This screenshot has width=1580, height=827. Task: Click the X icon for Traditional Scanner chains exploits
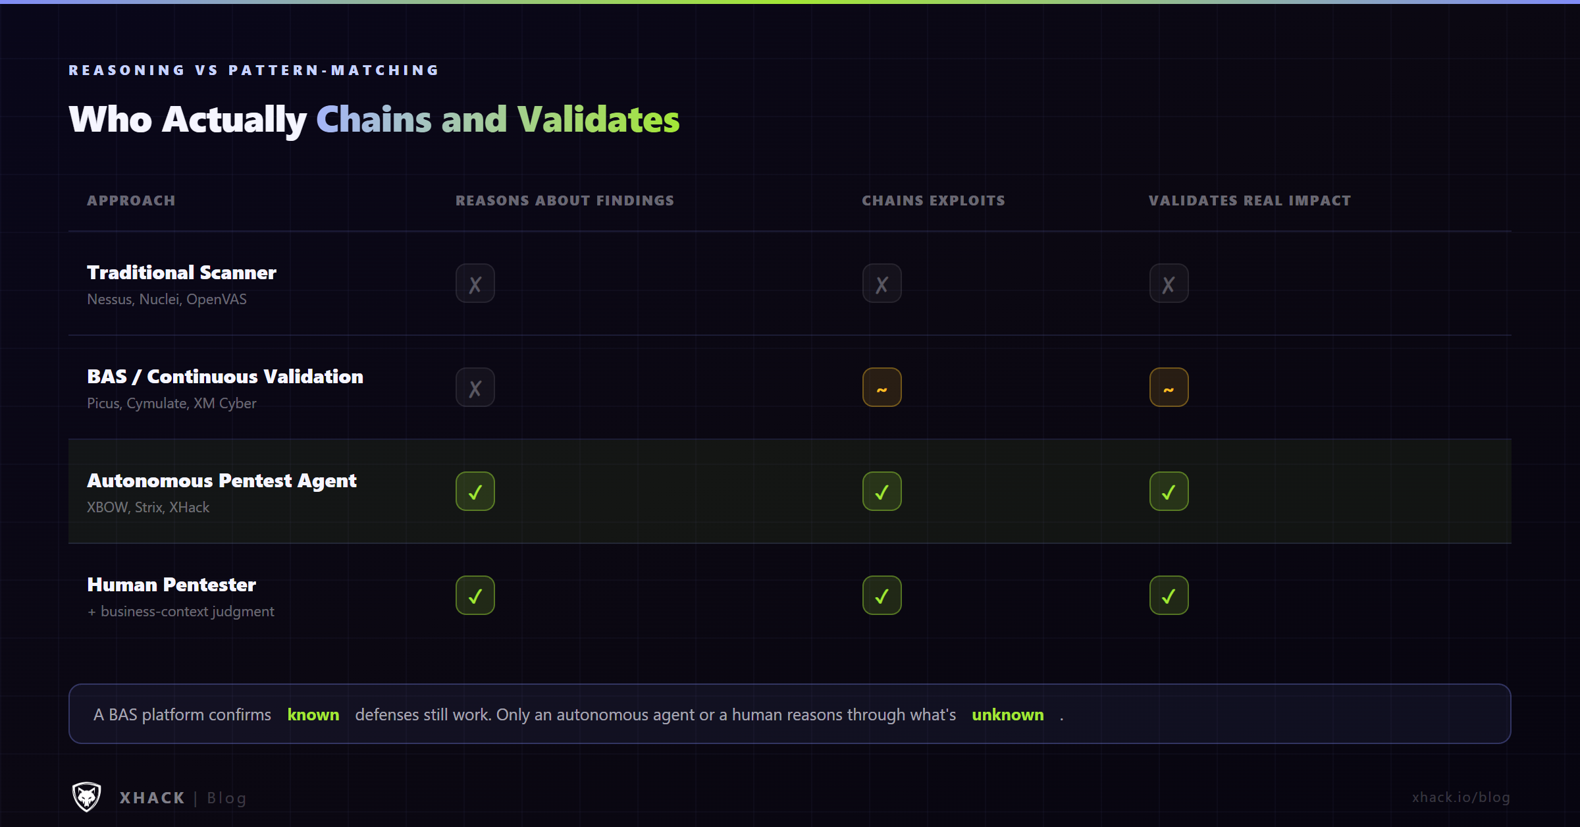click(882, 284)
